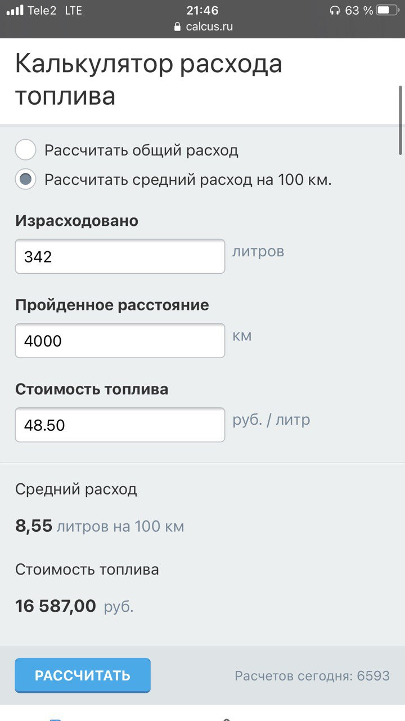Click the 'Пройденное расстояние' field with 4000
Image resolution: width=405 pixels, height=721 pixels.
(x=120, y=341)
